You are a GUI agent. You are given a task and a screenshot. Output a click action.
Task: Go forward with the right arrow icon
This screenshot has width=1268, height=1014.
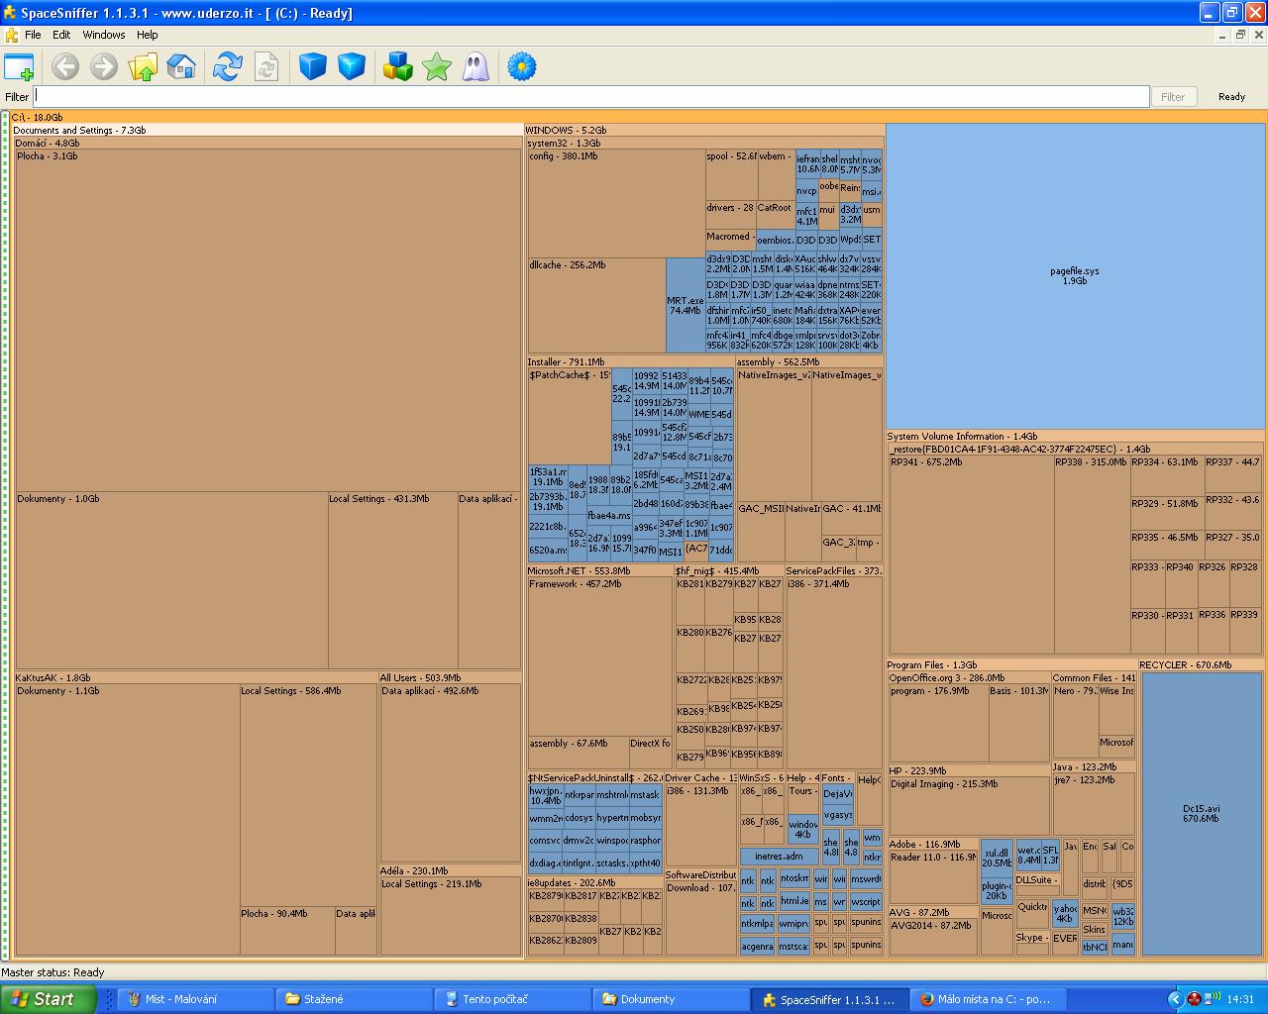(x=104, y=67)
